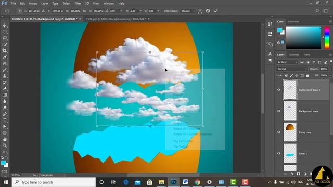
Task: Select the Quick Selection tool
Action: (5, 44)
